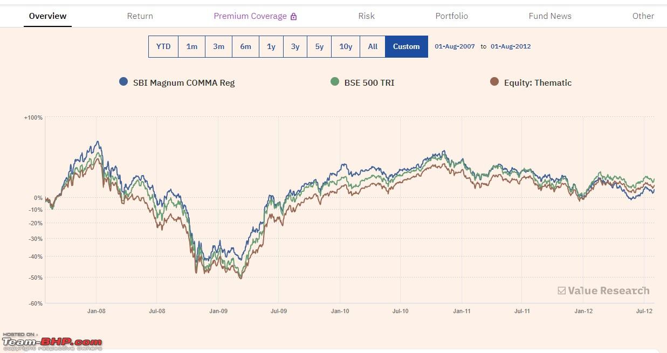Select the 3y time range

(x=295, y=46)
